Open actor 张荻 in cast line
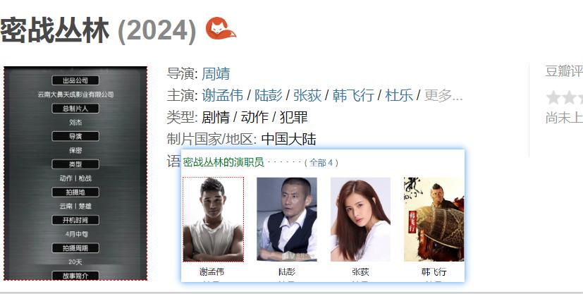This screenshot has height=294, width=583. click(x=307, y=95)
